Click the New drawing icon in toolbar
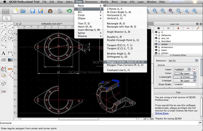This screenshot has height=131, width=203. [15, 11]
